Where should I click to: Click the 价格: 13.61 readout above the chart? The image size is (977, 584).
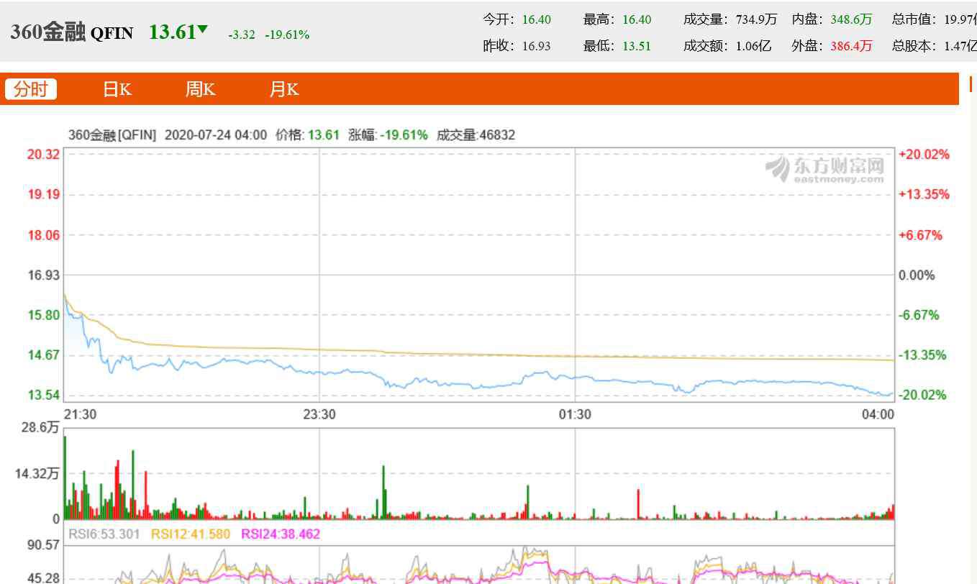click(x=307, y=134)
